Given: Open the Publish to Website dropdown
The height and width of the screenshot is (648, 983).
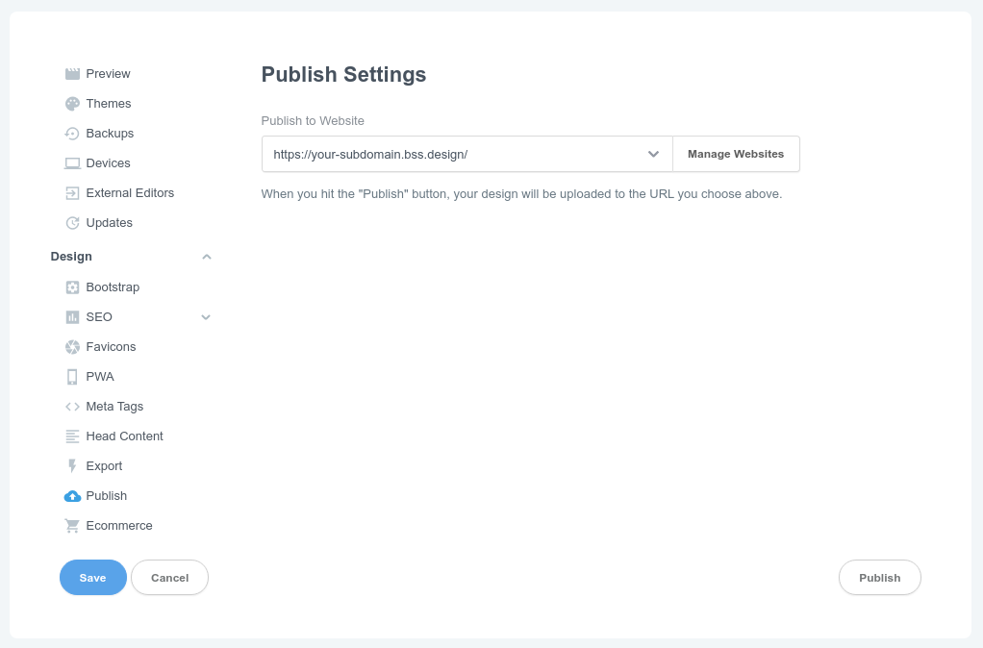Looking at the screenshot, I should pos(653,154).
